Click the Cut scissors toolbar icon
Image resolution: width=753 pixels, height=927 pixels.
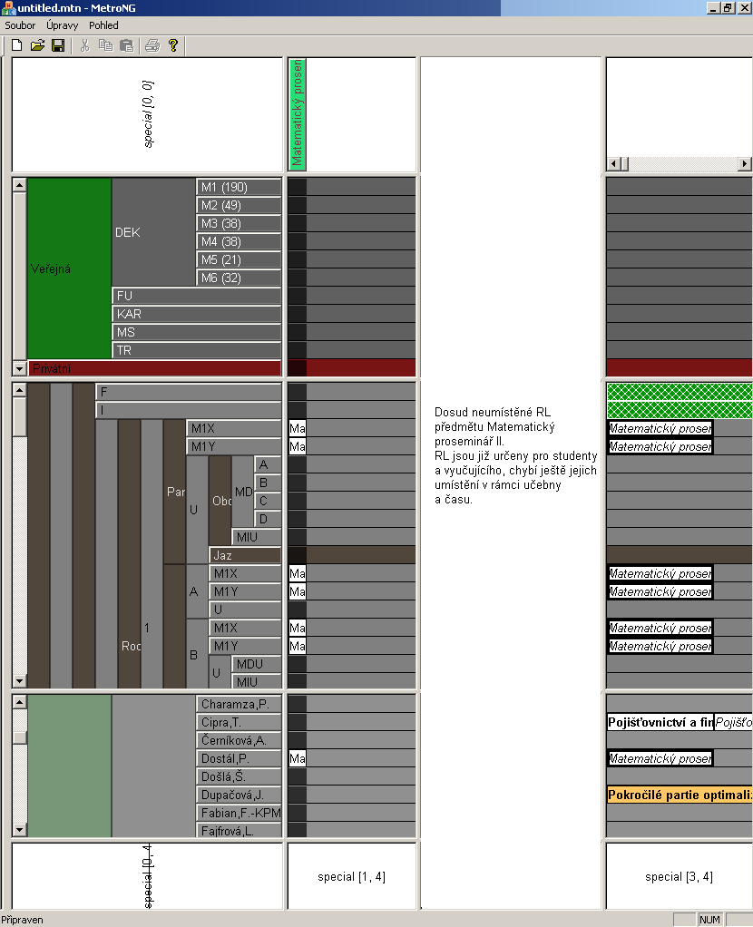84,45
